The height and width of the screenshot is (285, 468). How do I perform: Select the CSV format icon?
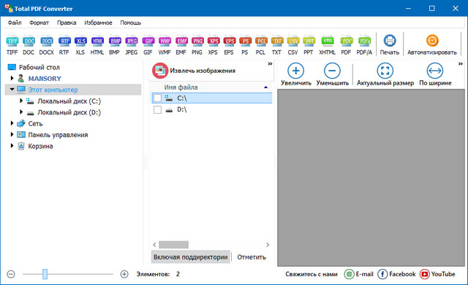point(293,41)
